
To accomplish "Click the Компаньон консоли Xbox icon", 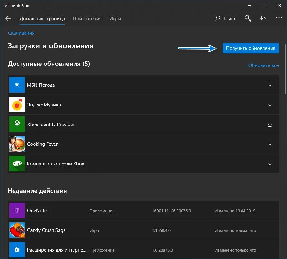I will (17, 164).
